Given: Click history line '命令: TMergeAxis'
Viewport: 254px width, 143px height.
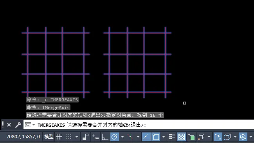Looking at the screenshot, I should [48, 108].
